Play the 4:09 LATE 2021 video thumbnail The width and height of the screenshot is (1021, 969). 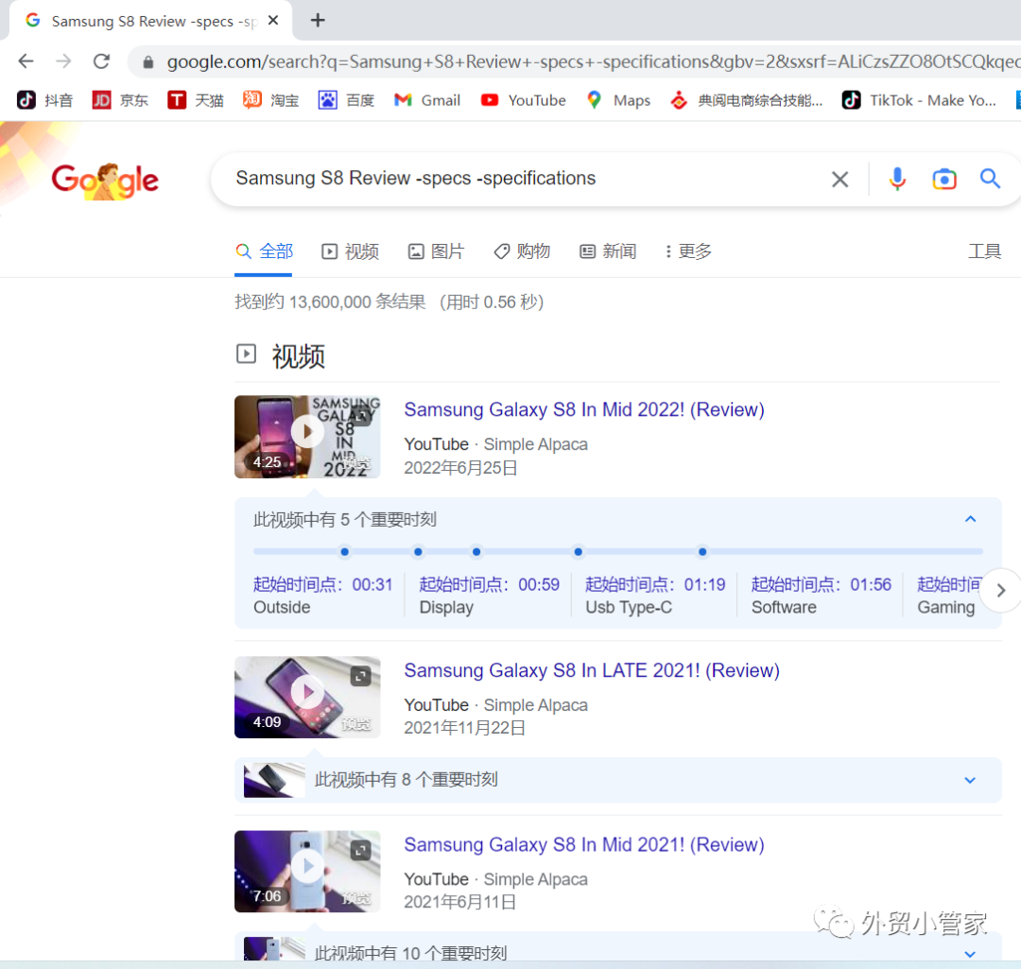[x=307, y=697]
